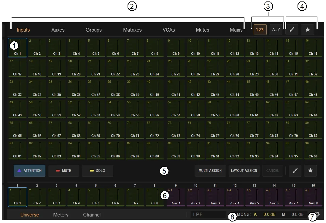Select the Ch 78 channel tile
Image resolution: width=326 pixels, height=223 pixels.
(274, 130)
